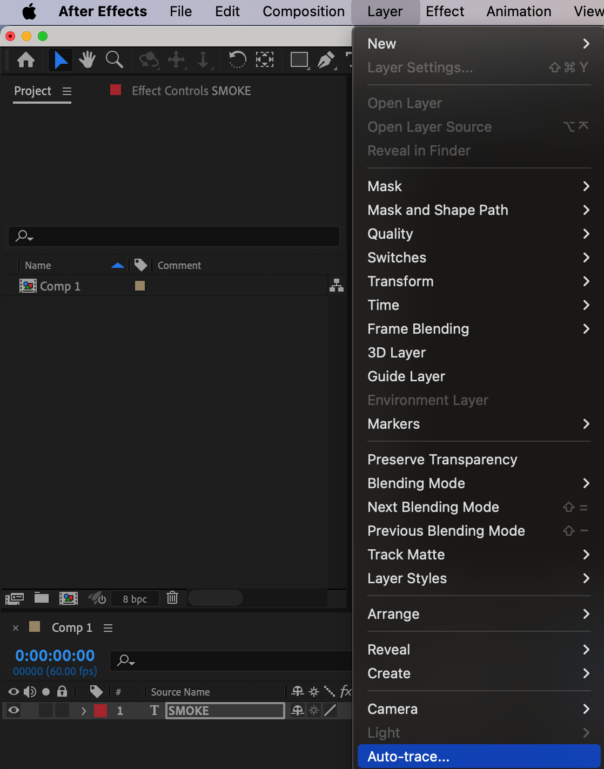Click the text layer T icon for SMOKE

[155, 710]
